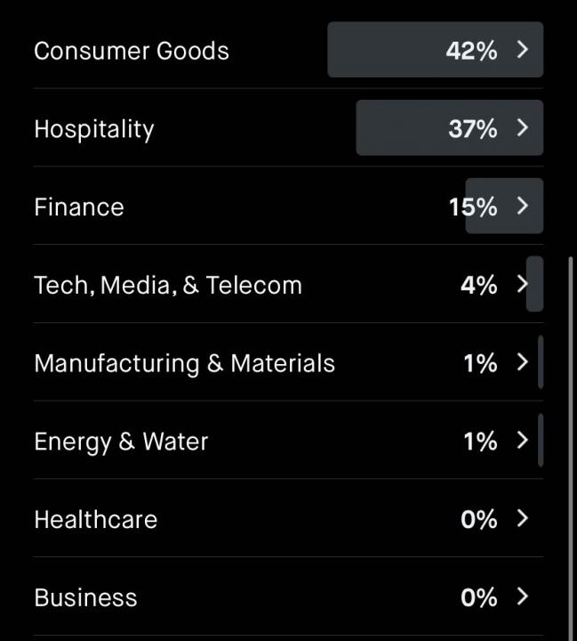Viewport: 577px width, 641px height.
Task: Click the Hospitality 37% percentage bar
Action: (x=450, y=127)
